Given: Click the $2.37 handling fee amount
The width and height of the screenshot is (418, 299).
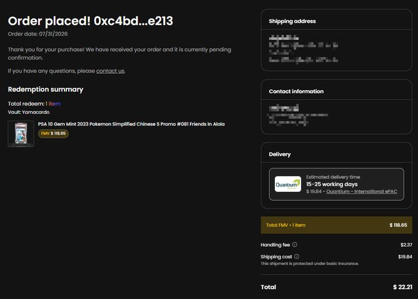Looking at the screenshot, I should pos(406,245).
